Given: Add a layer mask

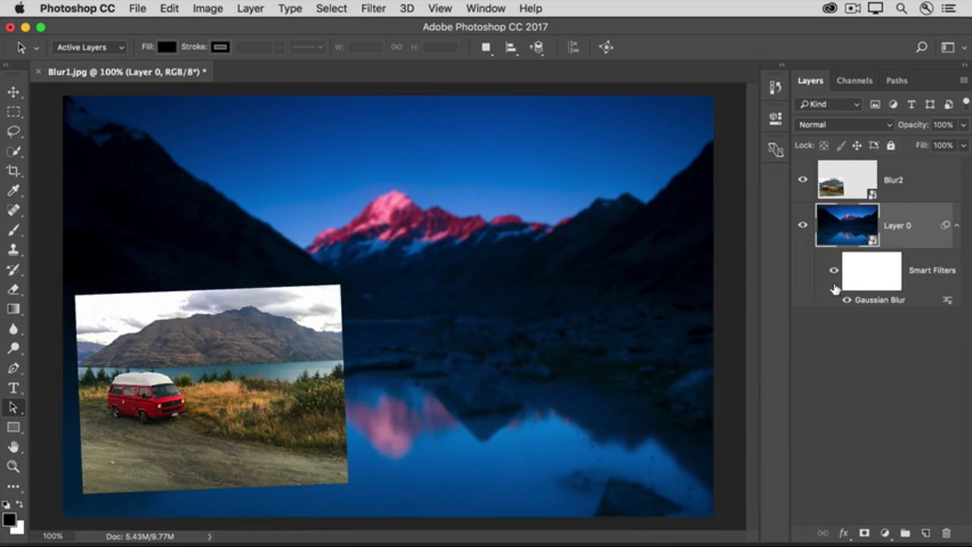Looking at the screenshot, I should pyautogui.click(x=864, y=533).
